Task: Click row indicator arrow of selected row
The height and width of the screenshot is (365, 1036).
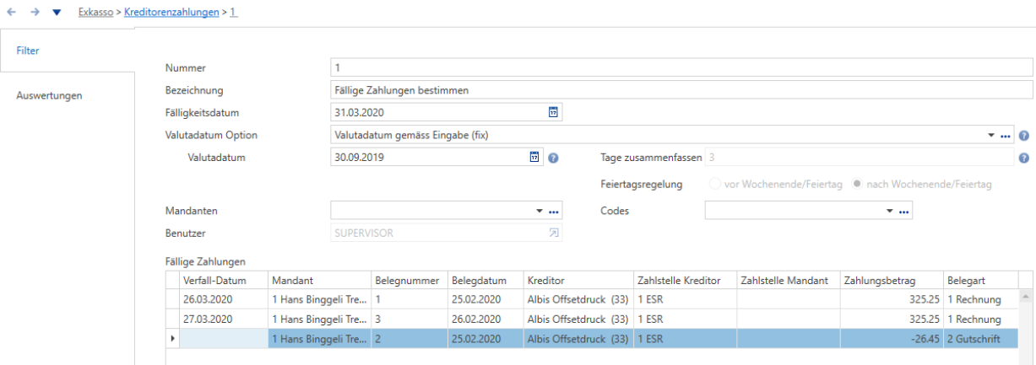Action: 173,338
